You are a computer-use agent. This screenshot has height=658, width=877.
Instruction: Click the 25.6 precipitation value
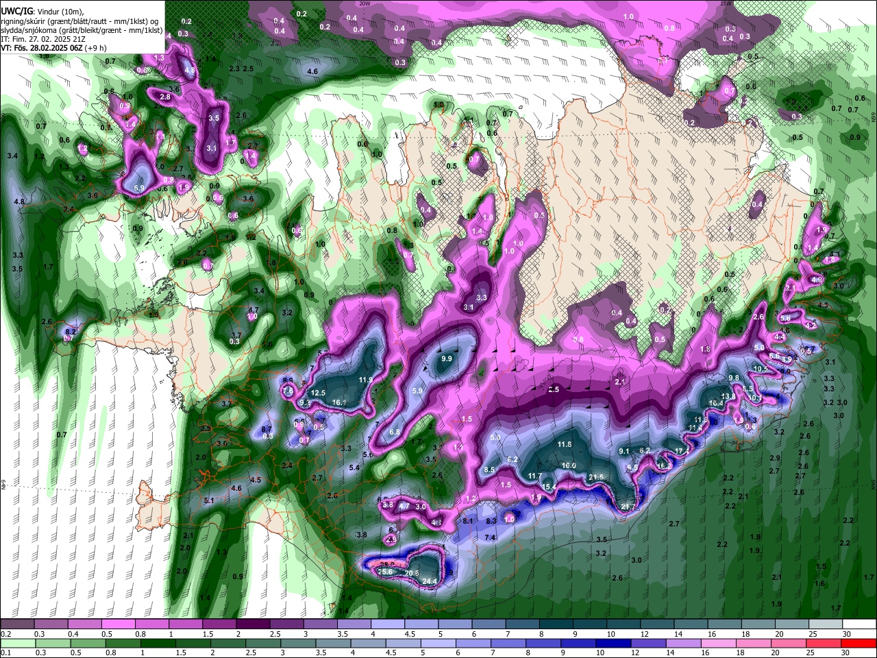[x=386, y=572]
